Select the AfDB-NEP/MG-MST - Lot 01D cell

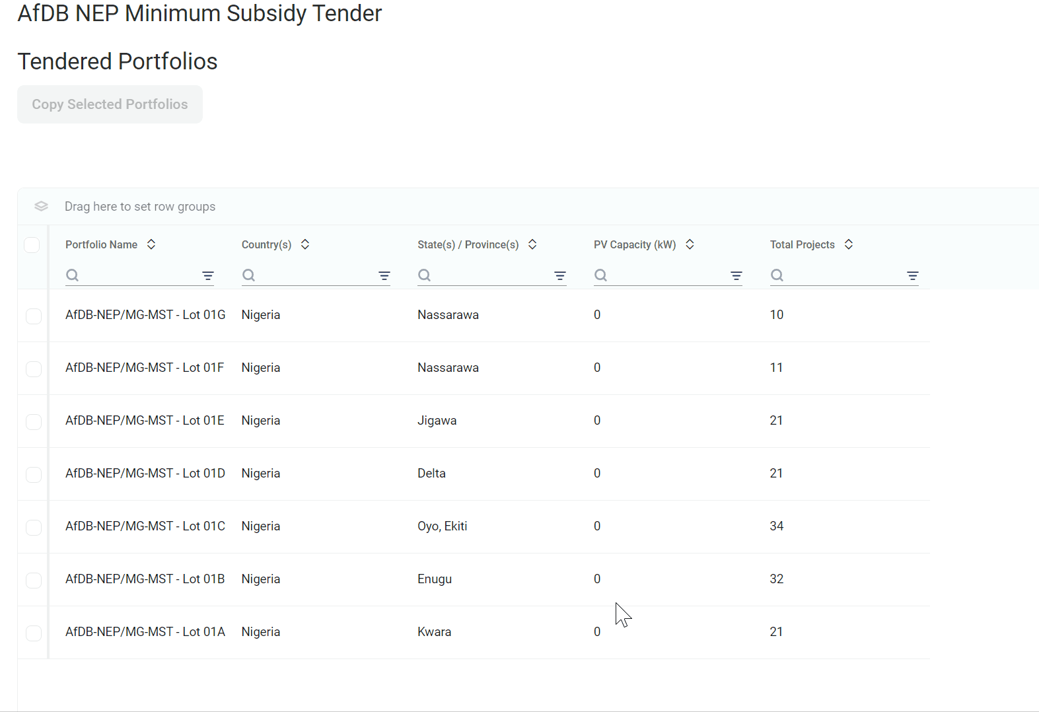[x=145, y=474]
